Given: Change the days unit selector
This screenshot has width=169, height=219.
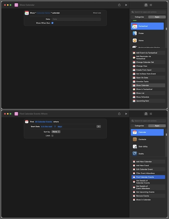Looking at the screenshot, I should 60,127.
